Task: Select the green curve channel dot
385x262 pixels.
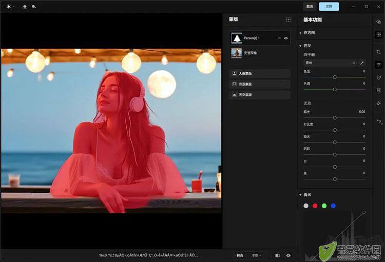Action: tap(324, 206)
